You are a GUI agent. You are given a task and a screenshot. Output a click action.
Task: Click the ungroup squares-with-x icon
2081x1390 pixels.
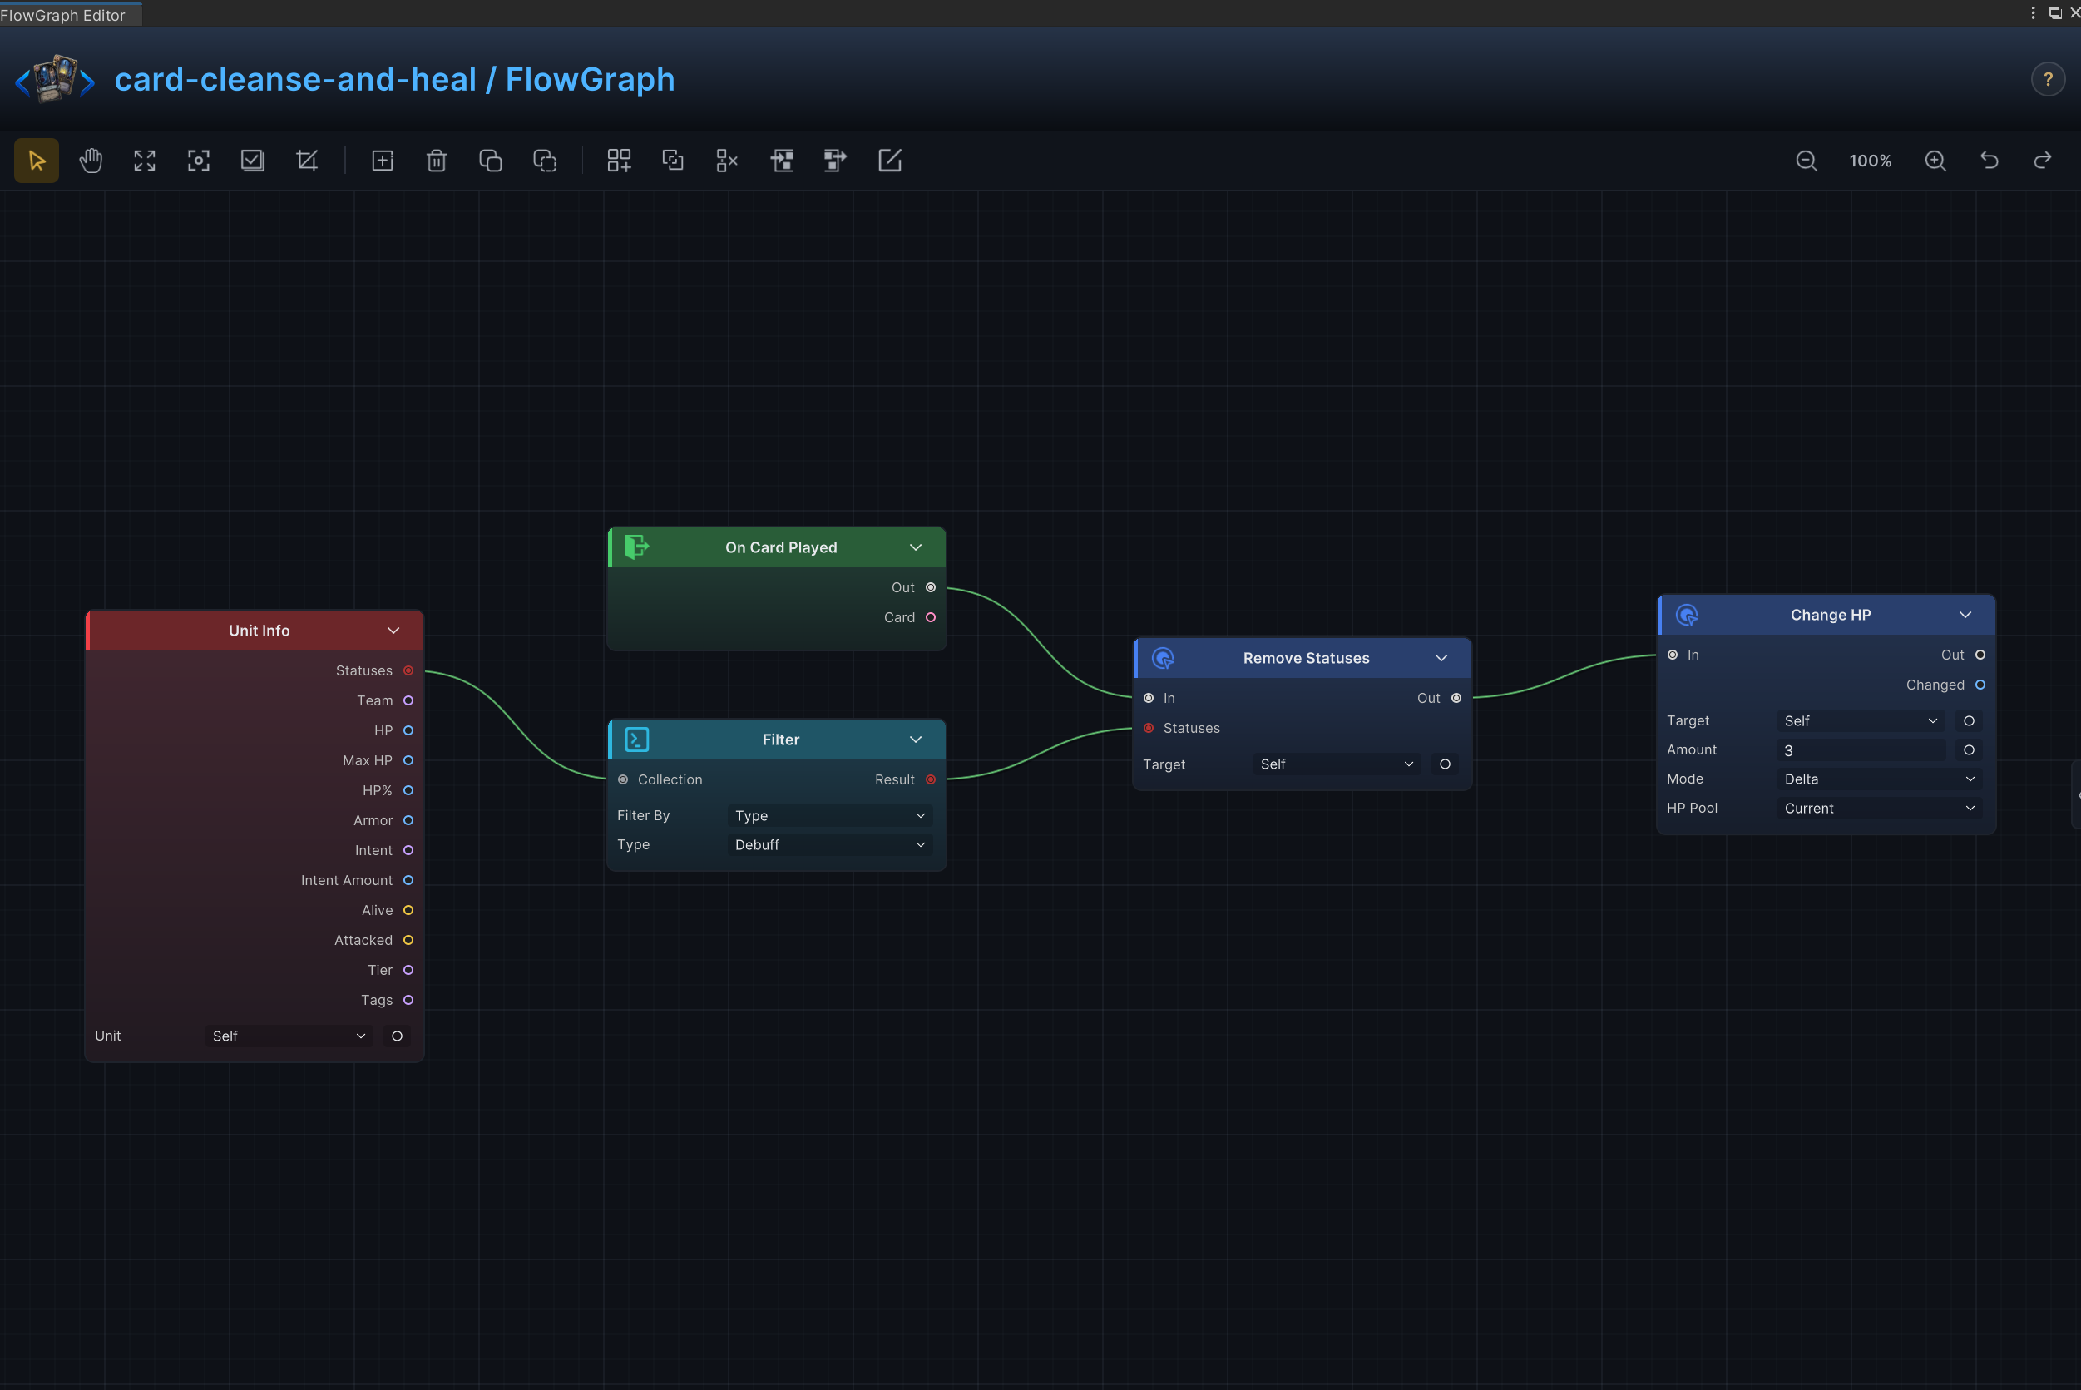tap(727, 161)
